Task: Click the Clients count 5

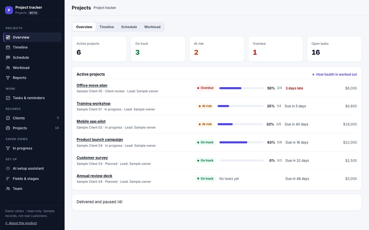Action: (x=58, y=118)
